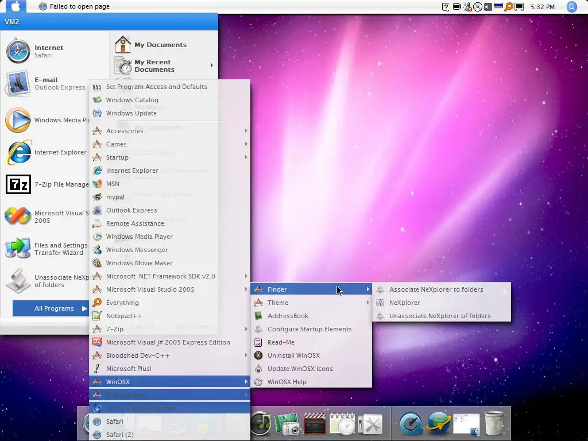Open My Documents house icon entry

(151, 45)
